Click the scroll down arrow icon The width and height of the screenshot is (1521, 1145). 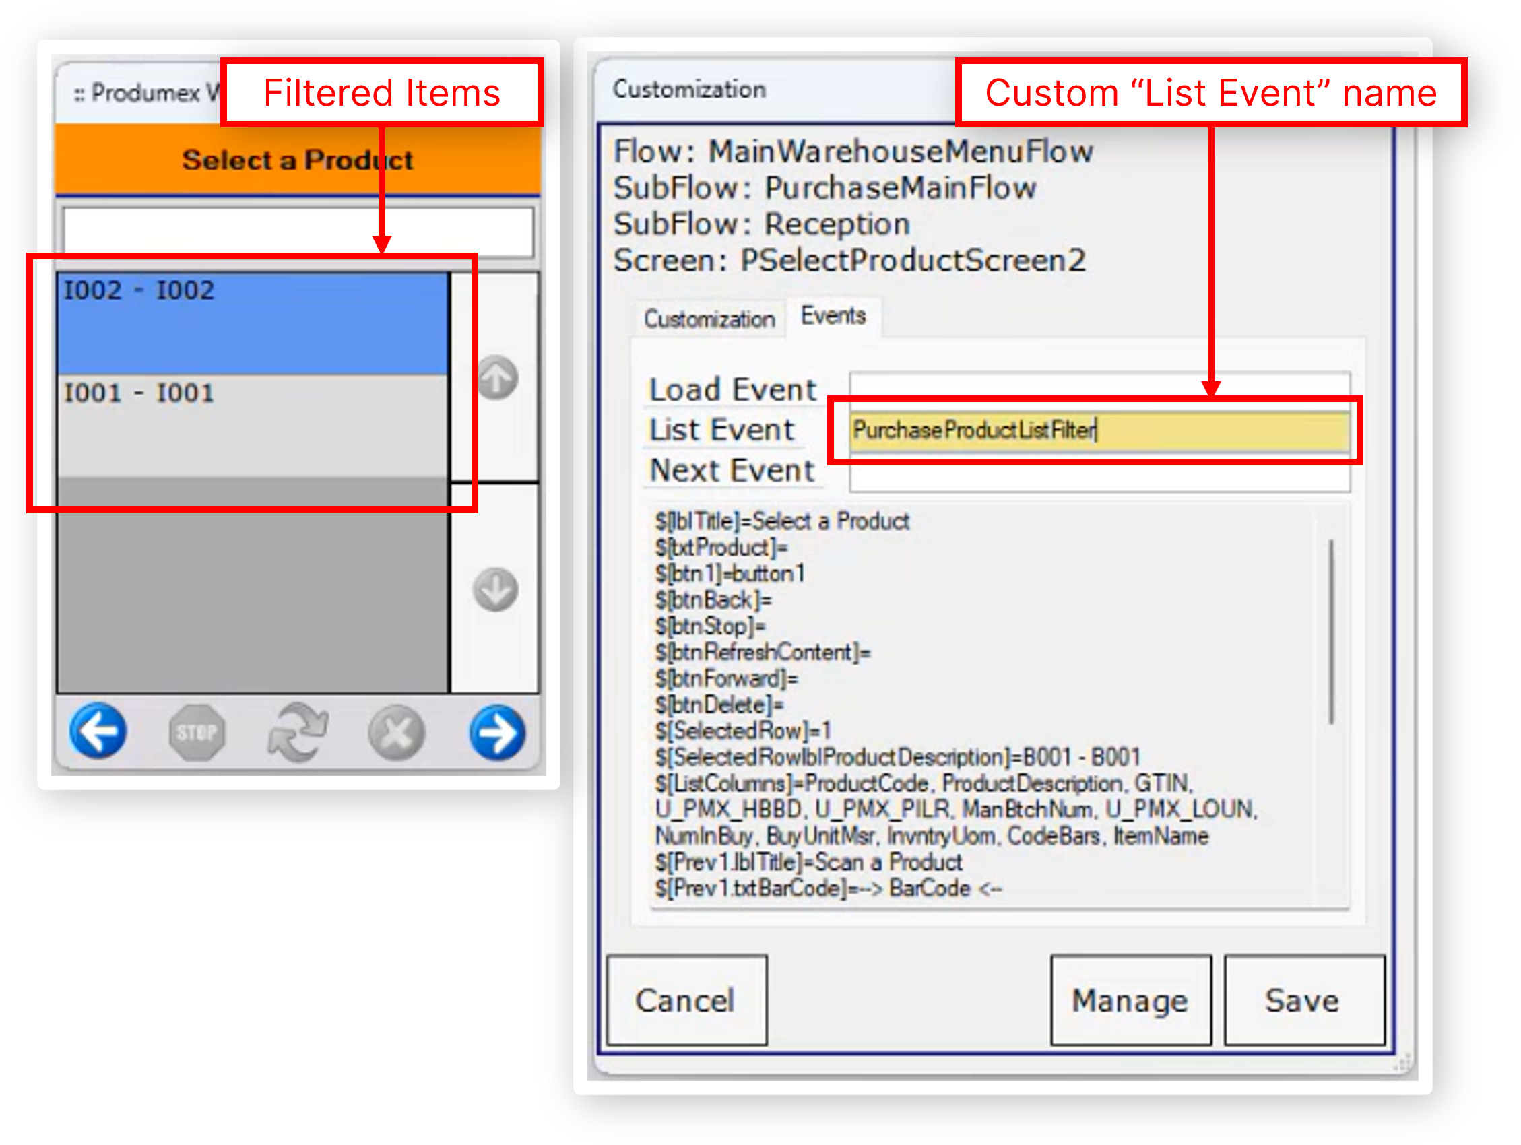(x=495, y=589)
